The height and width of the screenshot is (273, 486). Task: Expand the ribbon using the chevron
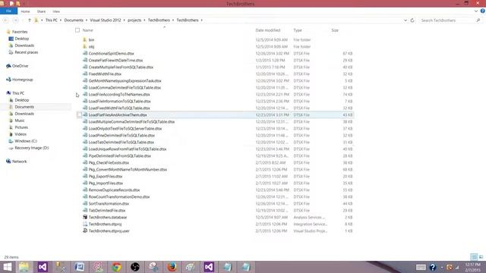pyautogui.click(x=476, y=11)
